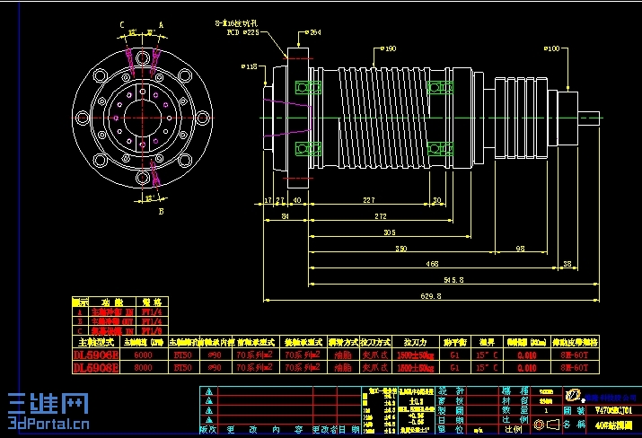Image resolution: width=642 pixels, height=438 pixels.
Task: Click the ø100 rear diameter label
Action: [551, 48]
